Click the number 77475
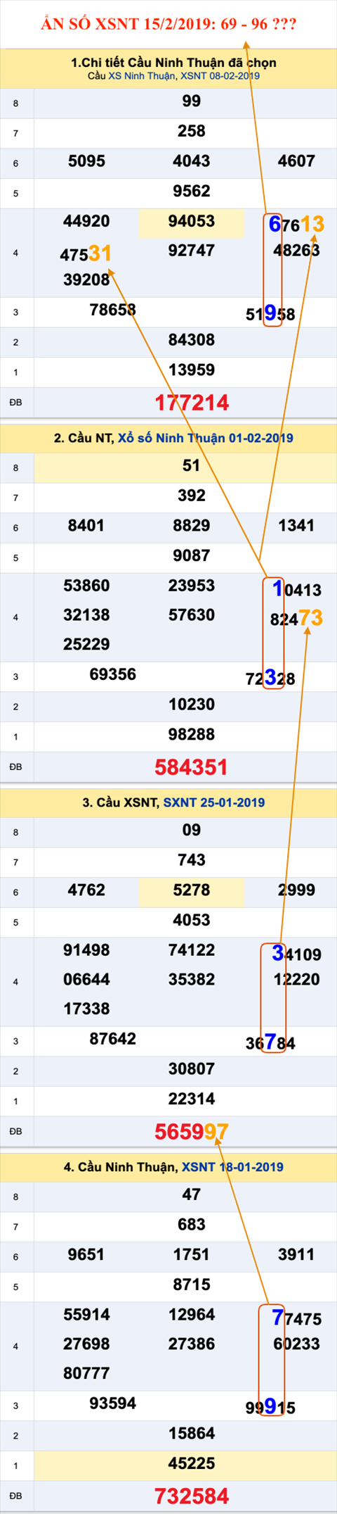The height and width of the screenshot is (1514, 337). 296,1318
